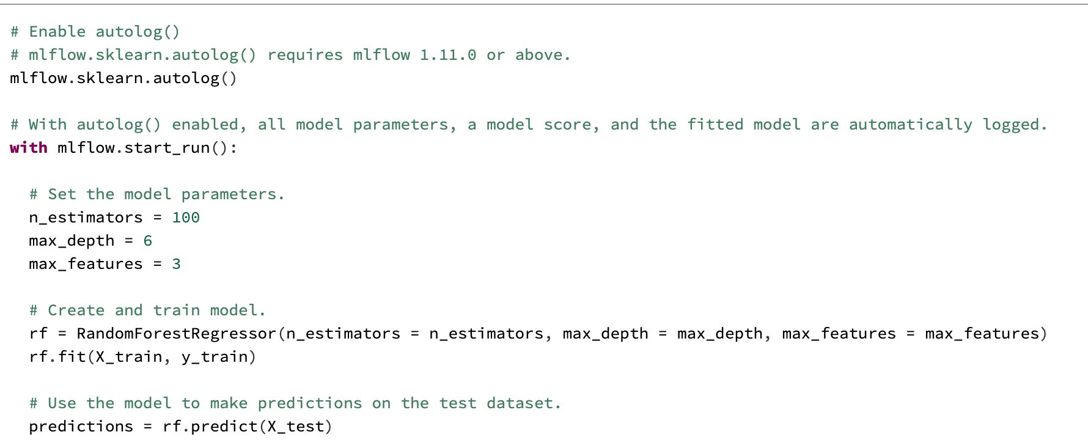Place cursor on rf.fit method call
The height and width of the screenshot is (440, 1088).
57,357
